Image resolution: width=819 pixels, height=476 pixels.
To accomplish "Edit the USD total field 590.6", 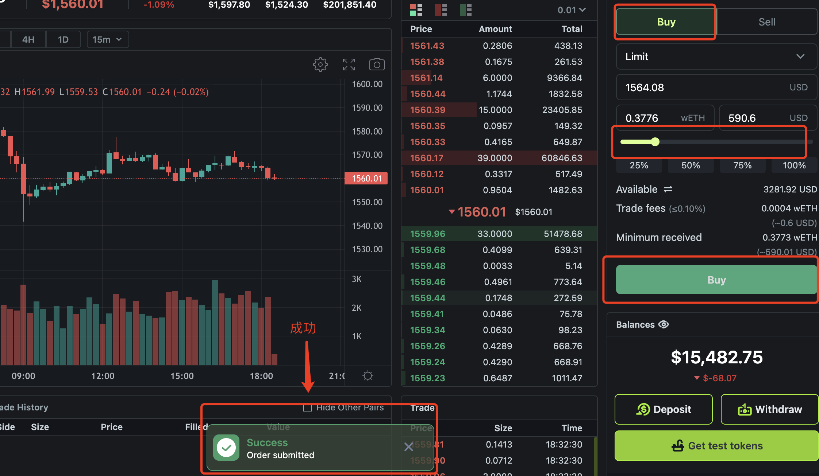I will (768, 118).
